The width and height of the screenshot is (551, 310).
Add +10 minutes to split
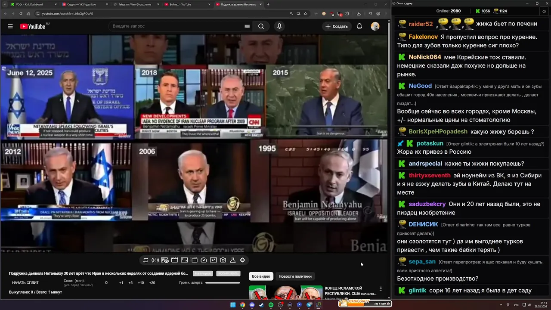(x=141, y=283)
